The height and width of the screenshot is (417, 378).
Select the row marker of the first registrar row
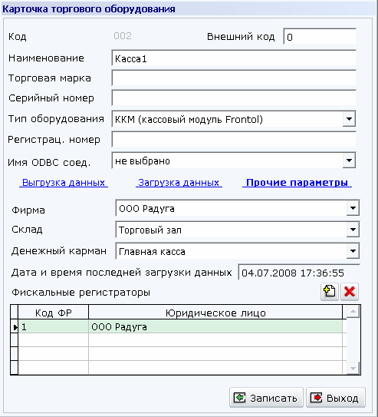coord(15,326)
